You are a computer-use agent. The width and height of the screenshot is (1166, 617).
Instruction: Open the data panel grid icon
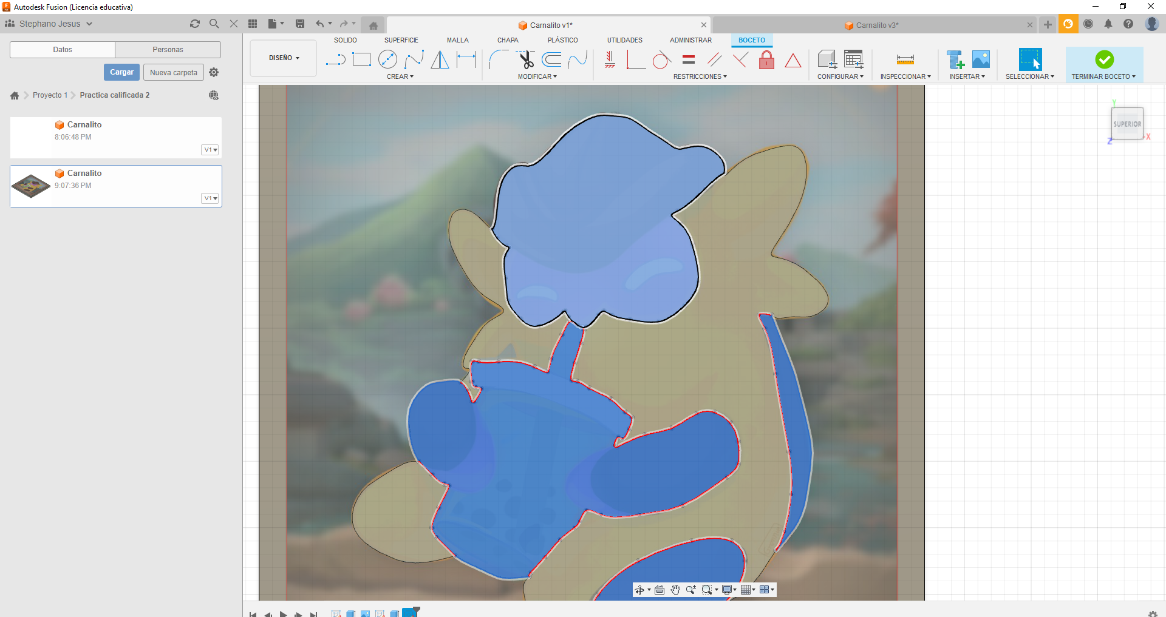point(253,24)
